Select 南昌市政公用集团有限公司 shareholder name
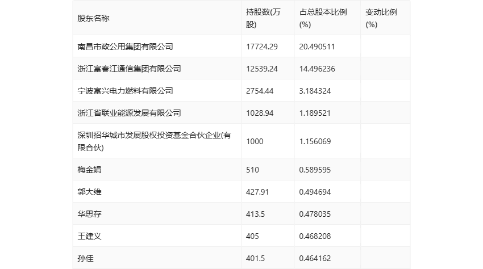Screen dimensions: 483x269 [125, 47]
